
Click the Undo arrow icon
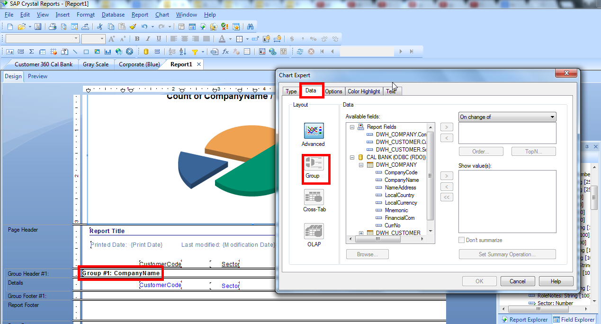pos(144,27)
